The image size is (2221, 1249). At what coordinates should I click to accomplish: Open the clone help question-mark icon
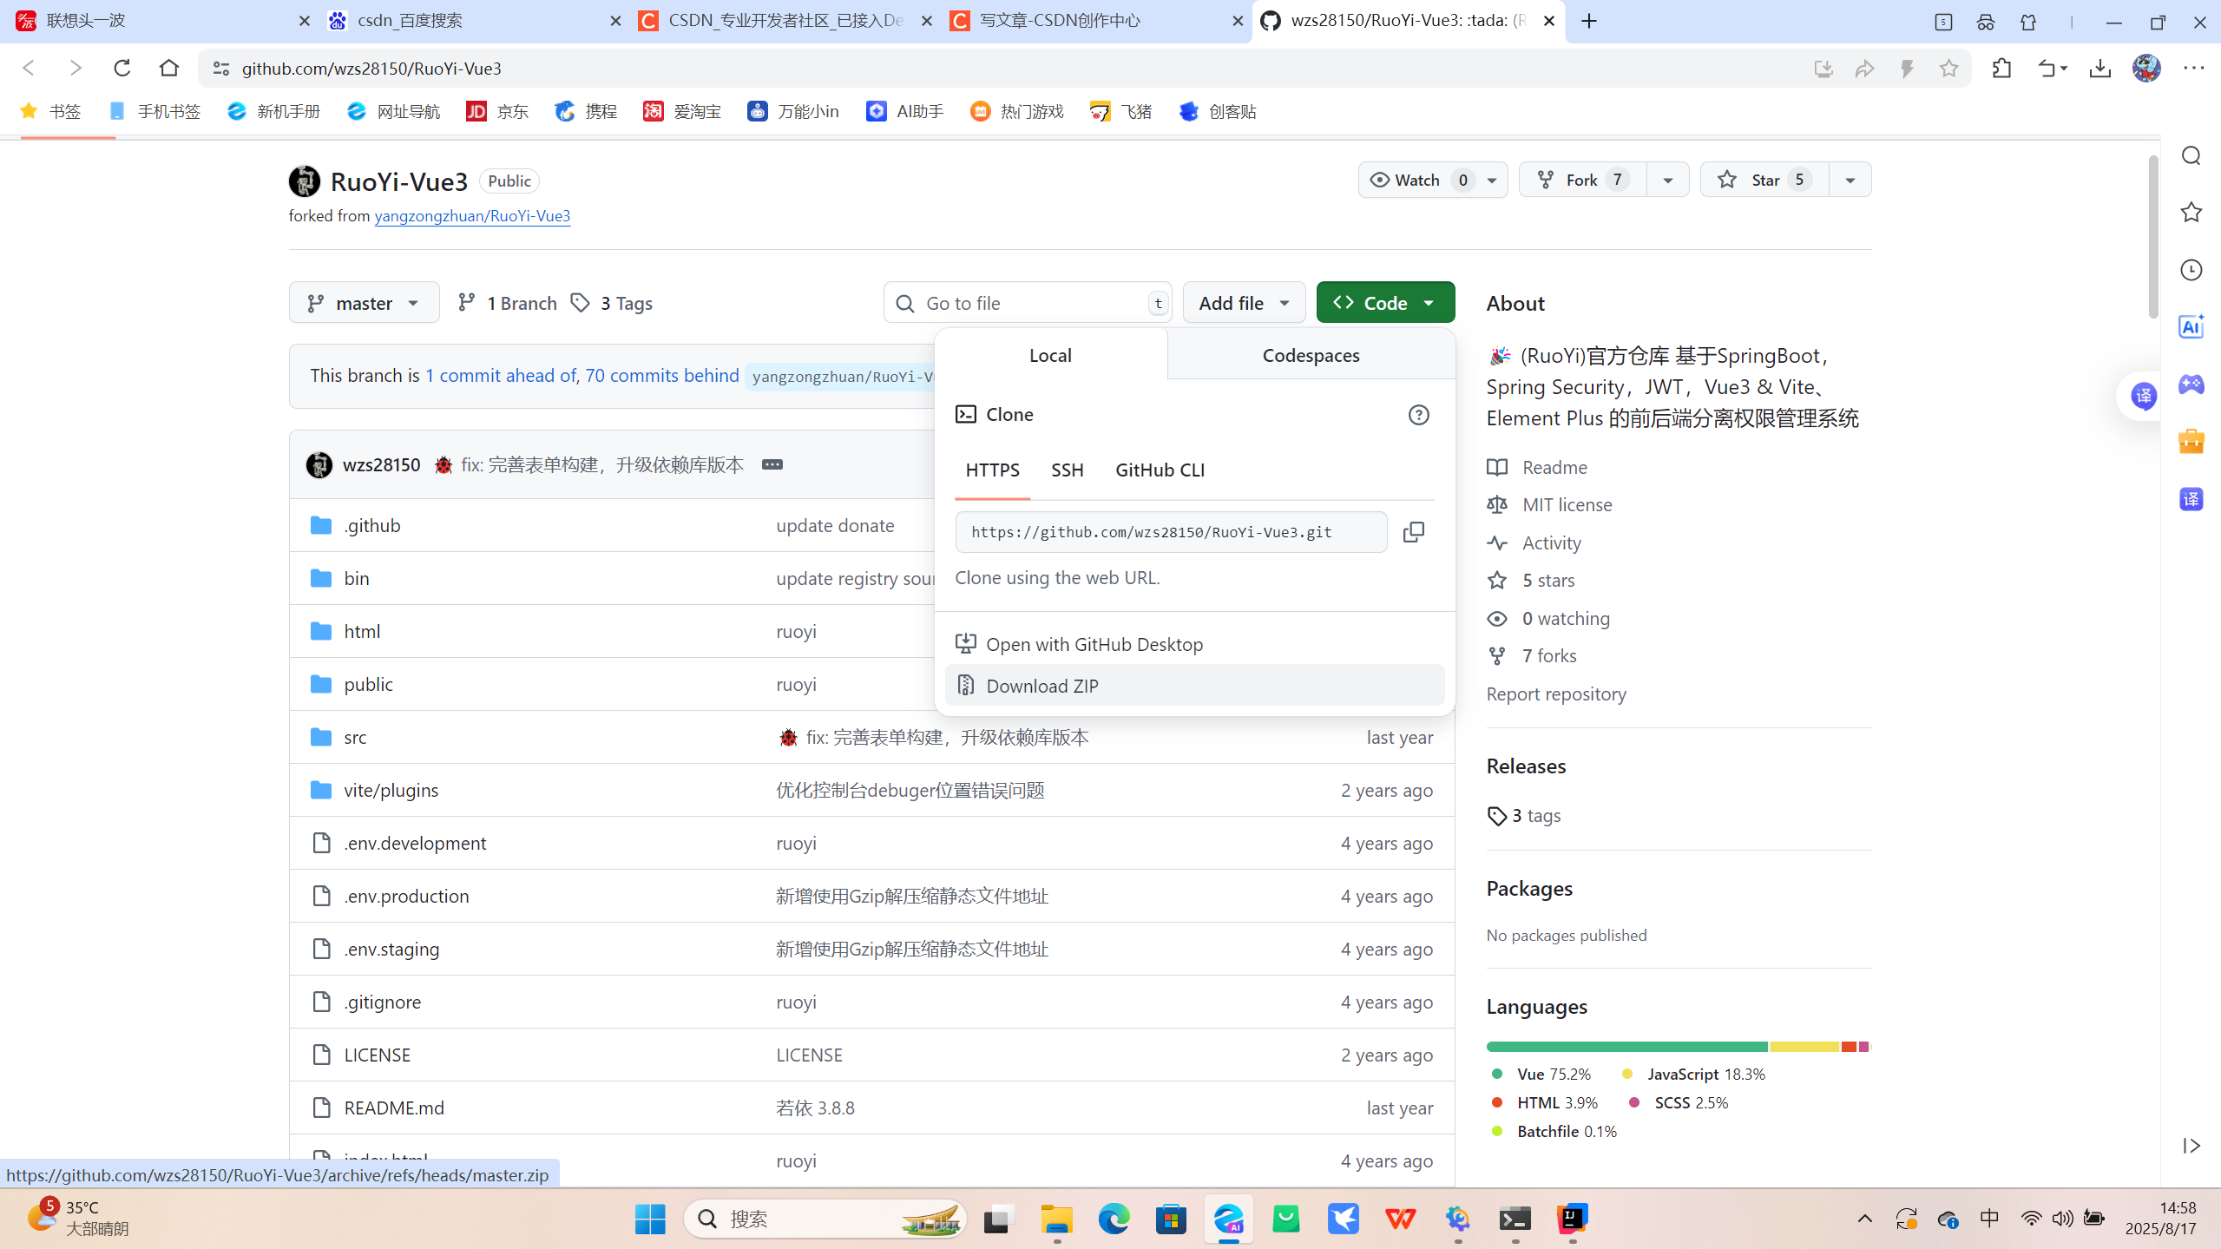click(x=1418, y=415)
